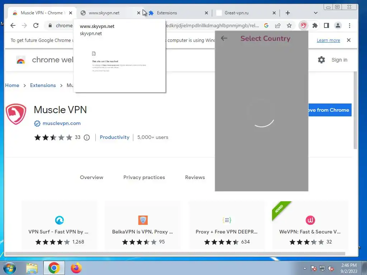This screenshot has height=275, width=367.
Task: Open musclevpn.com publisher link
Action: tap(61, 123)
